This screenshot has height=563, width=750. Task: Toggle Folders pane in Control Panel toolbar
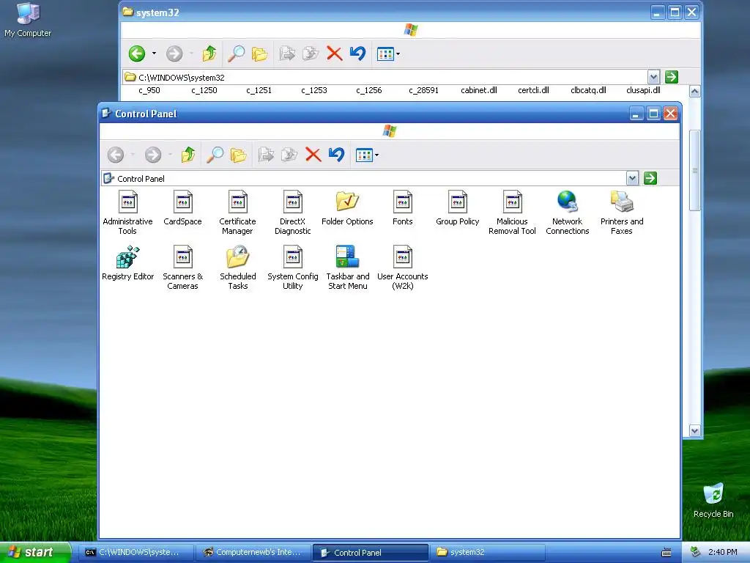point(238,155)
